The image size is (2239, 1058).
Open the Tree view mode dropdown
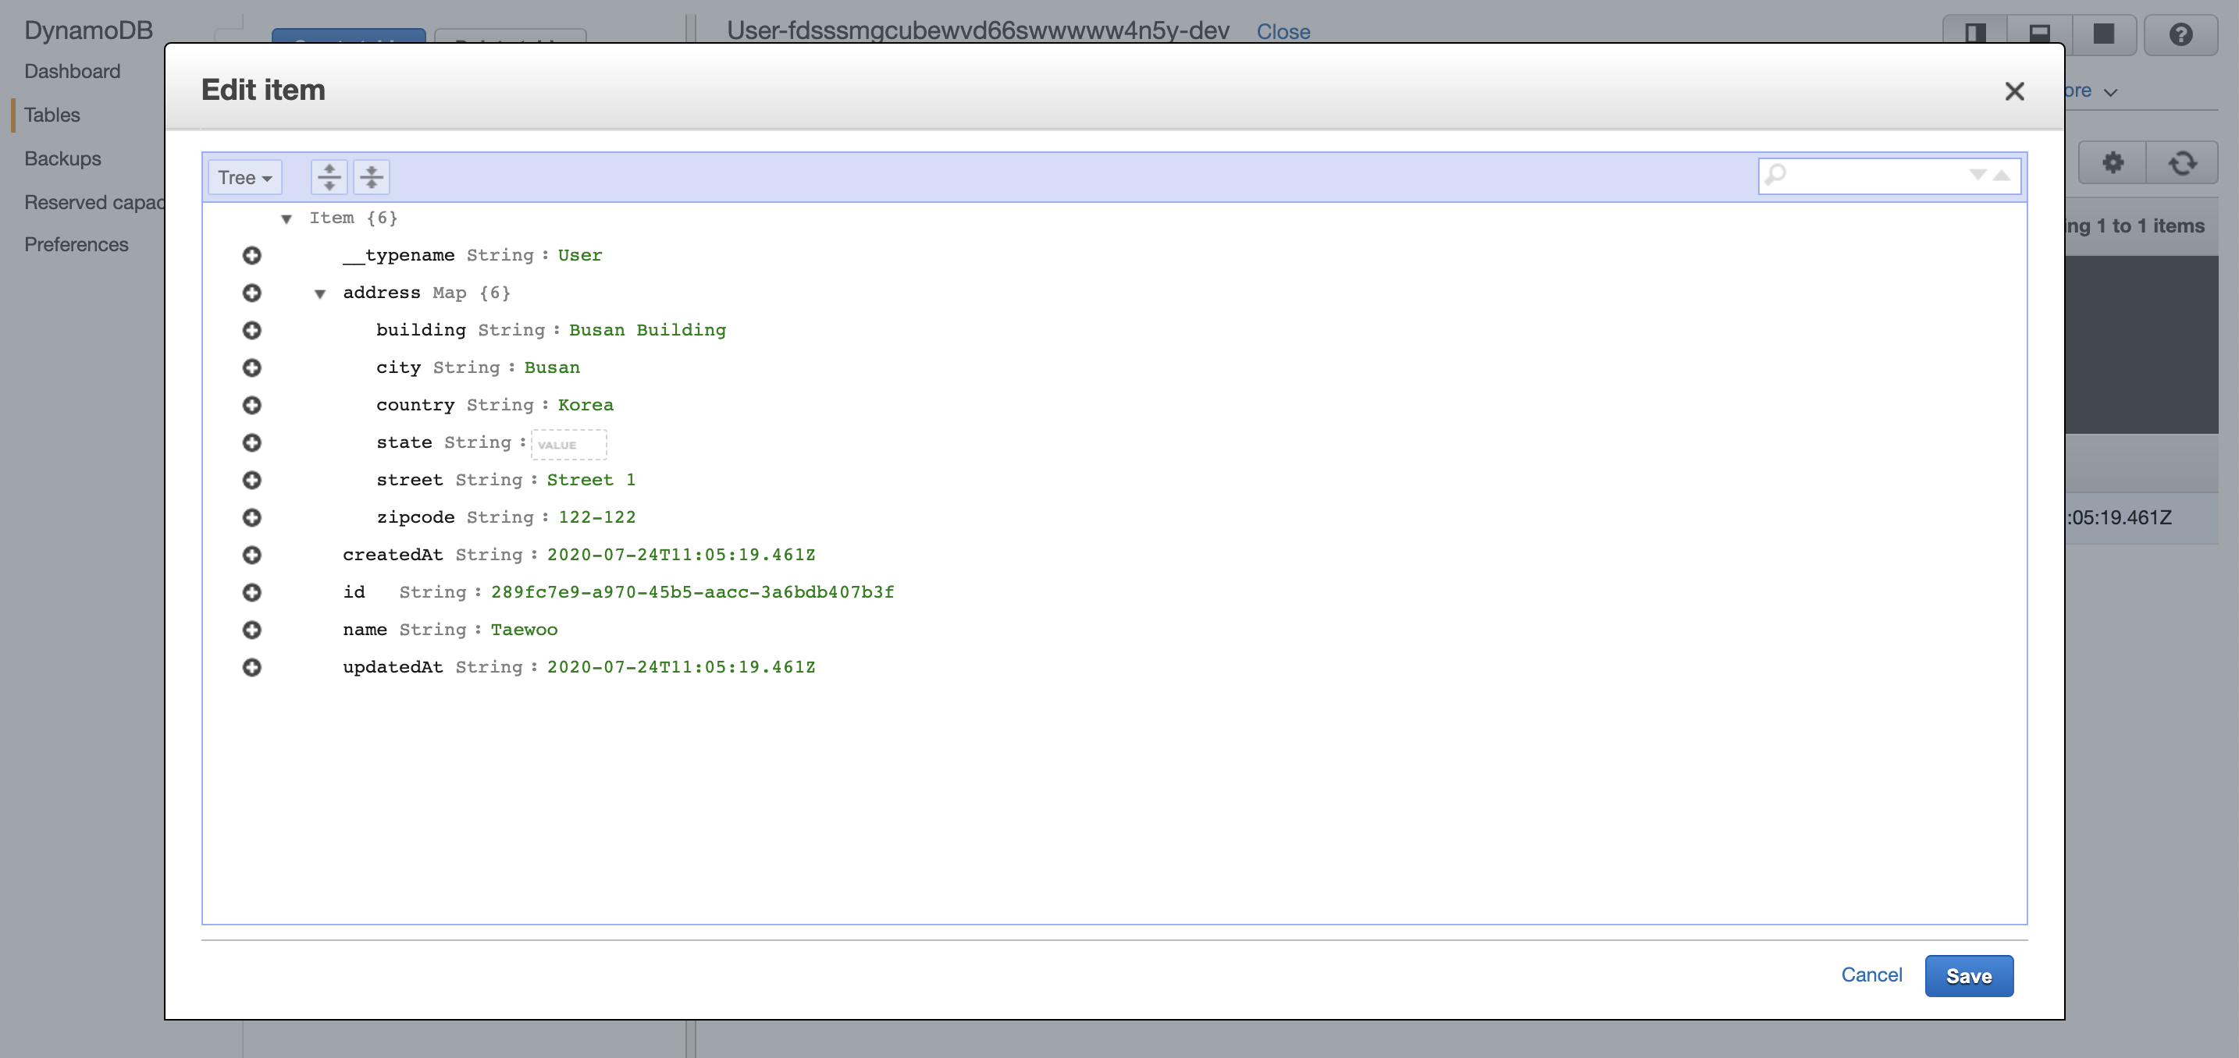(x=245, y=177)
